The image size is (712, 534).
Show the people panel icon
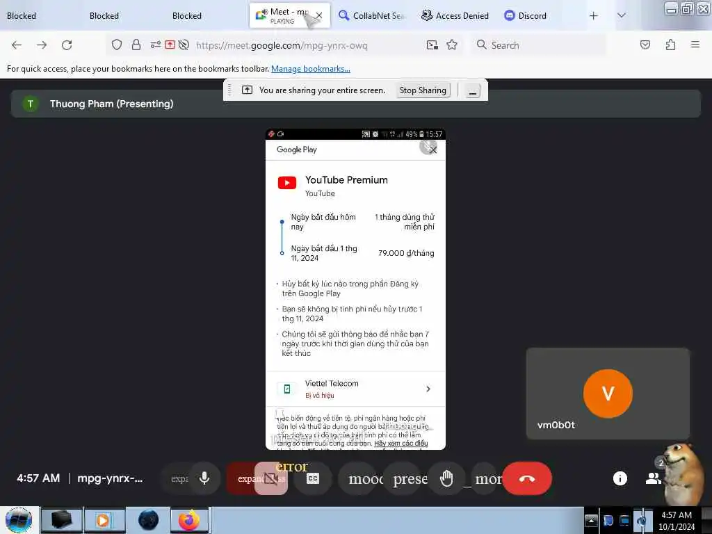coord(653,478)
